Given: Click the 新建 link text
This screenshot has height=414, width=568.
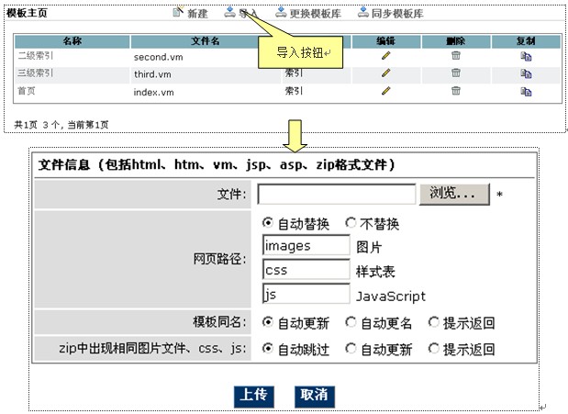Looking at the screenshot, I should click(197, 14).
